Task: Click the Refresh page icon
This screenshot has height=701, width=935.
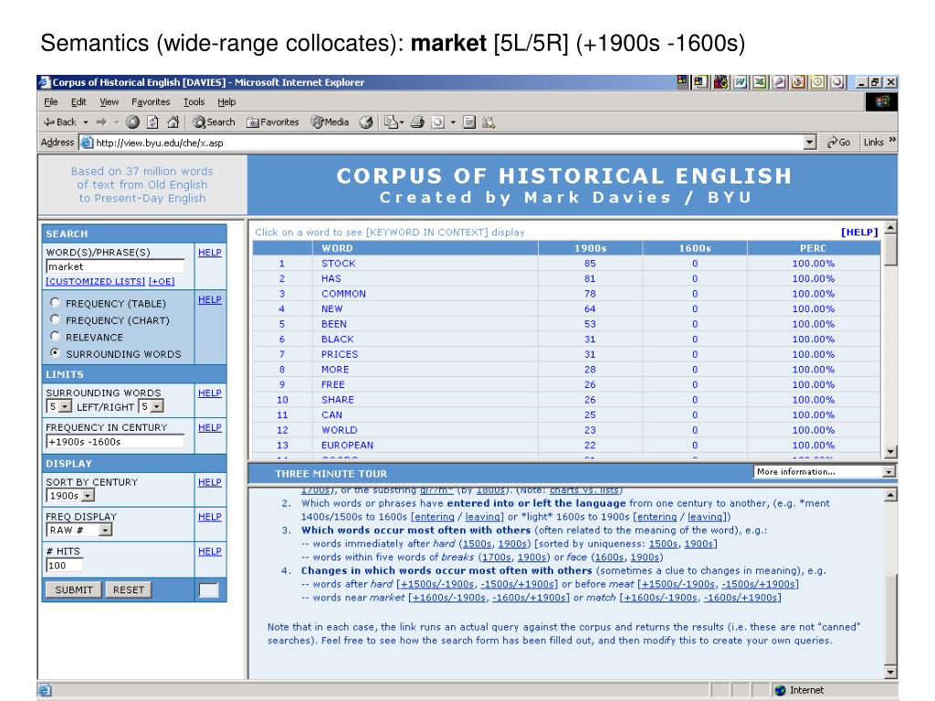Action: (x=152, y=122)
